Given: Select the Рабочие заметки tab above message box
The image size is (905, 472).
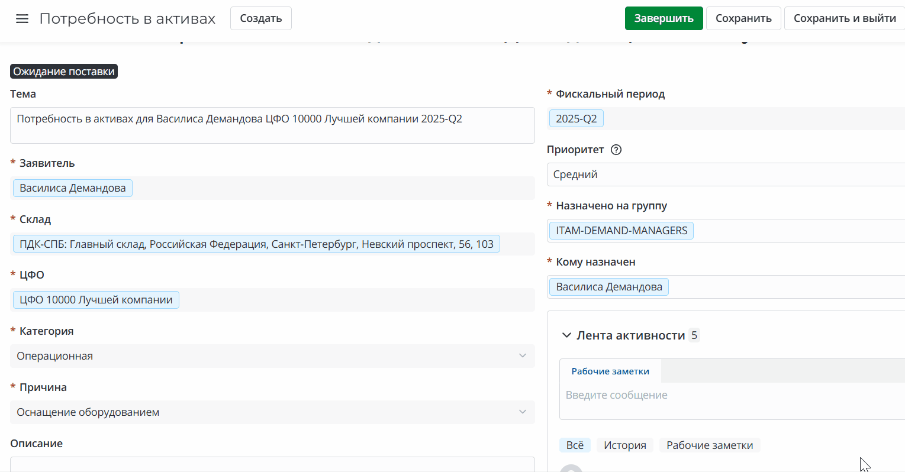Looking at the screenshot, I should [610, 371].
